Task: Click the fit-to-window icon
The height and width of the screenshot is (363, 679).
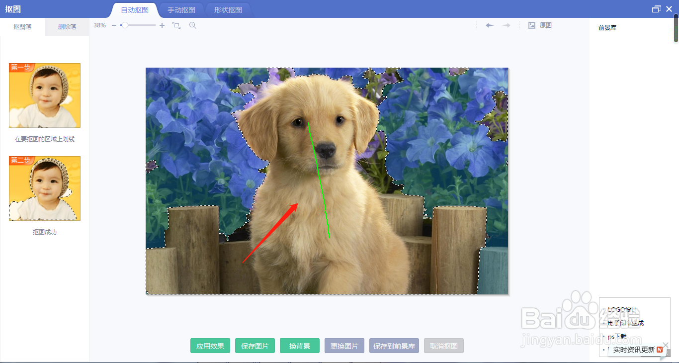Action: pos(176,25)
